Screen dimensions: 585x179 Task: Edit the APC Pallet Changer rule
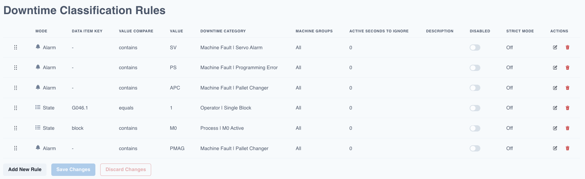click(x=555, y=88)
